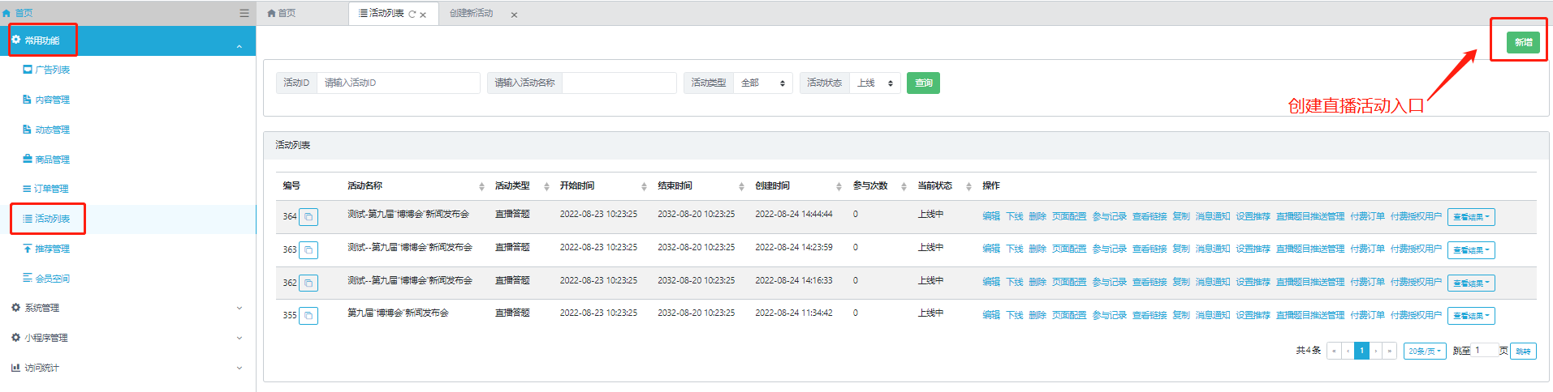Click the home icon in sidebar header

coord(7,13)
